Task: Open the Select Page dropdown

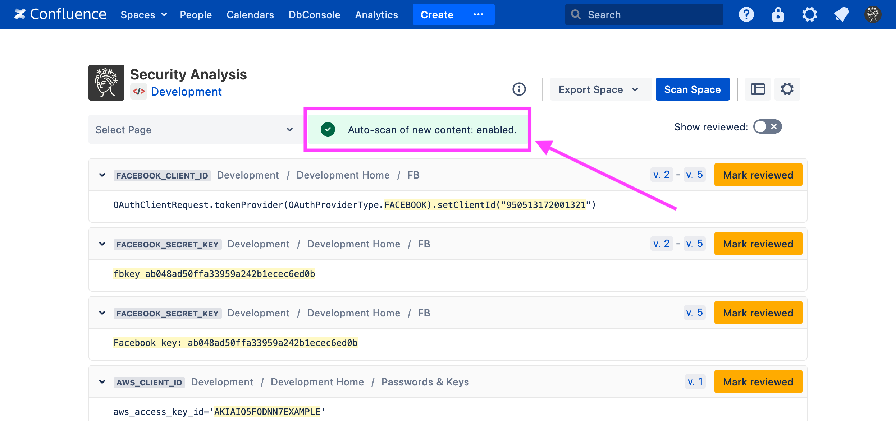Action: tap(194, 130)
